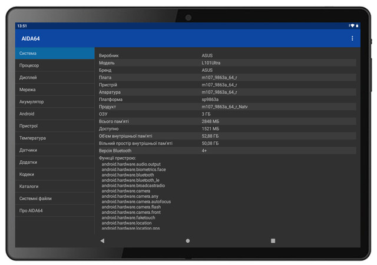Screen dimensions: 377x265
Task: Open the three-dot overflow menu
Action: [352, 38]
